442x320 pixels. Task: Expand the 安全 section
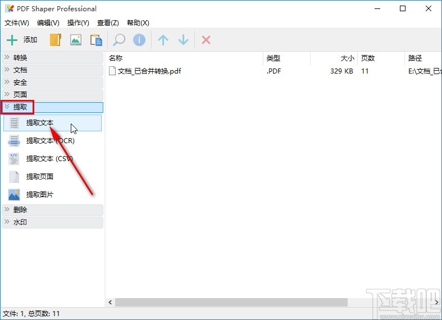click(52, 83)
